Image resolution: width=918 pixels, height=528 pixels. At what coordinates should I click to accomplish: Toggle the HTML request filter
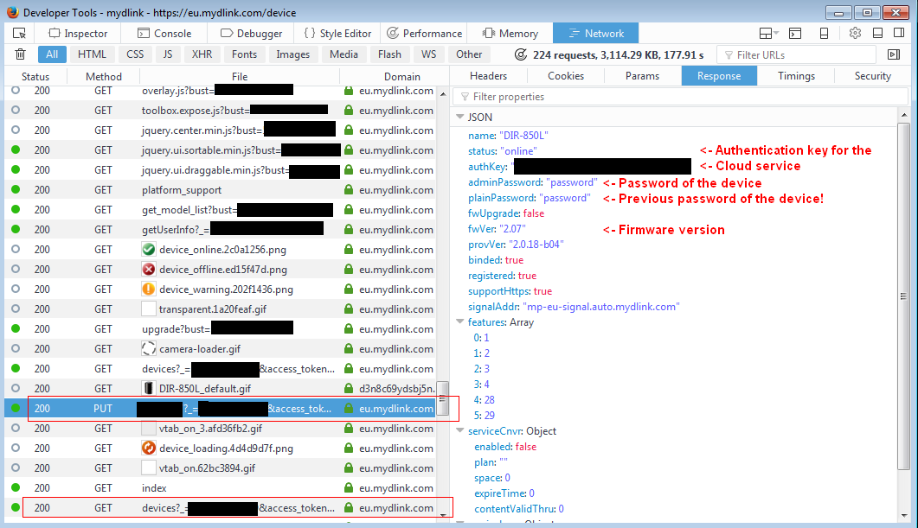click(x=92, y=54)
